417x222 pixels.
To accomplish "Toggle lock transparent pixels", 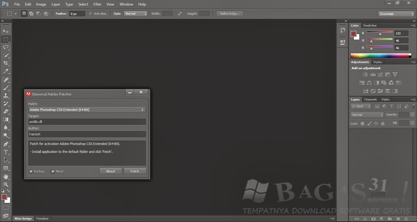I will pos(362,123).
